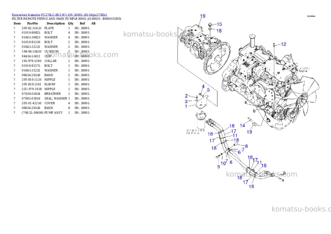Click the BREATHER description
Screen dimensions: 331x234
click(x=52, y=94)
